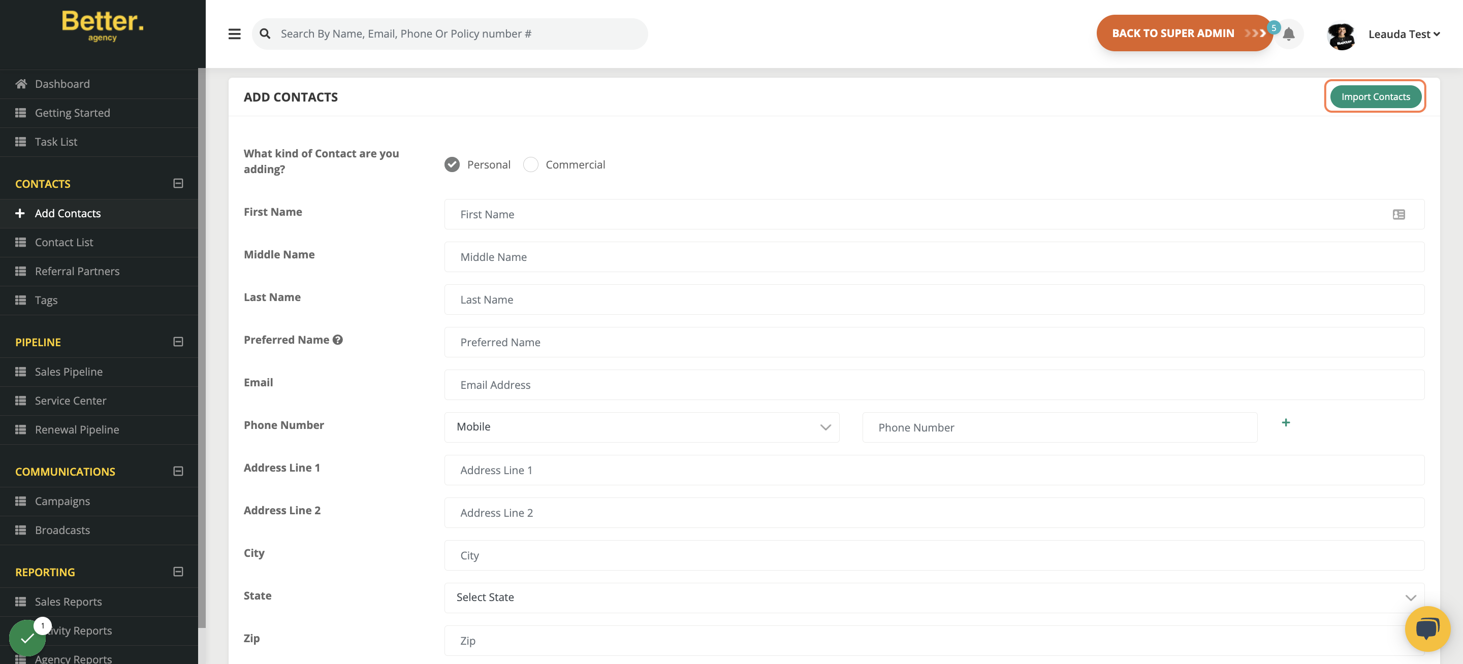Select the Personal radio button
1463x664 pixels.
point(453,164)
